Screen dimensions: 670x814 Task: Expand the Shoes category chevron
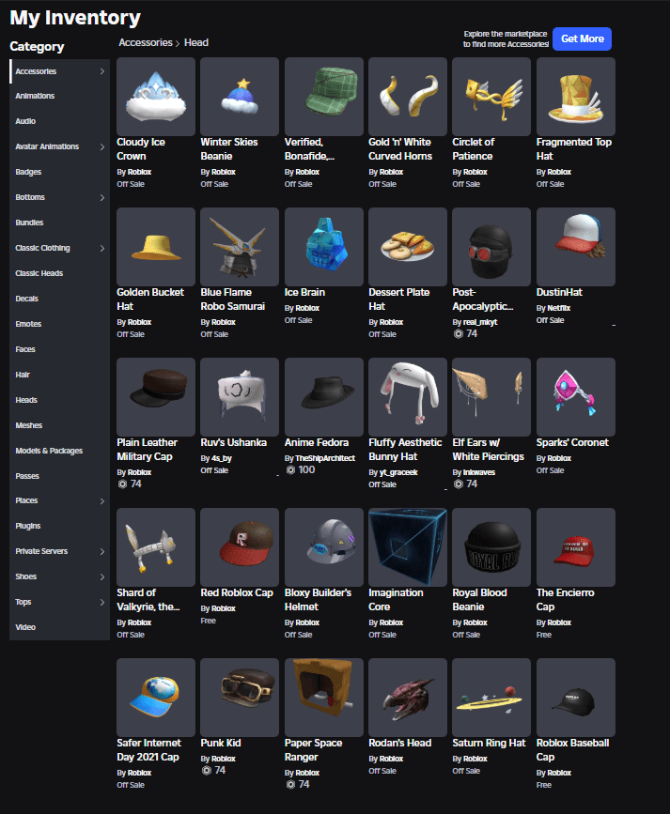pos(102,576)
